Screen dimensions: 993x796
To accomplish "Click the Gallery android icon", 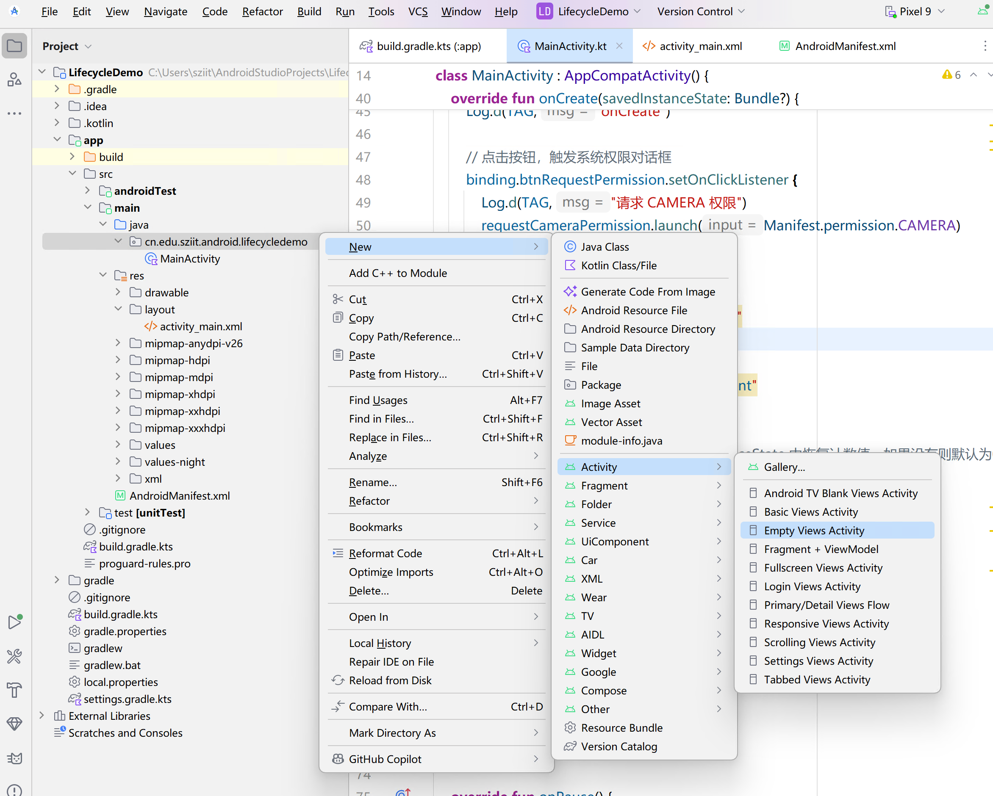I will pos(753,467).
